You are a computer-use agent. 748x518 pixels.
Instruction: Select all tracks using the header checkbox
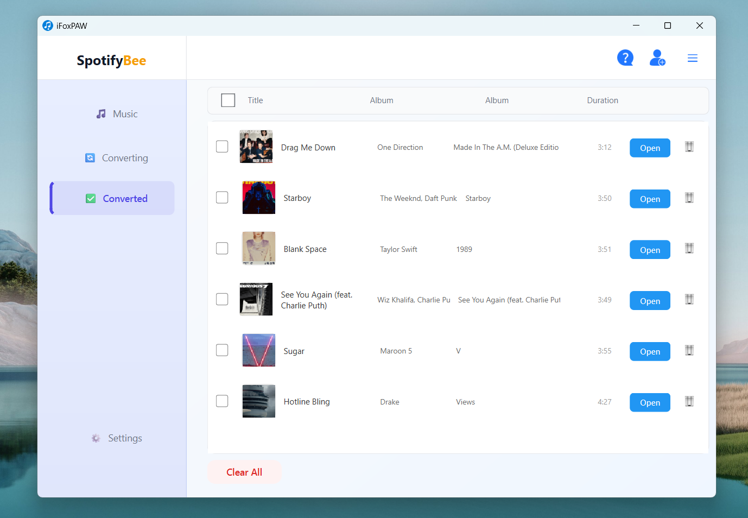pyautogui.click(x=229, y=100)
